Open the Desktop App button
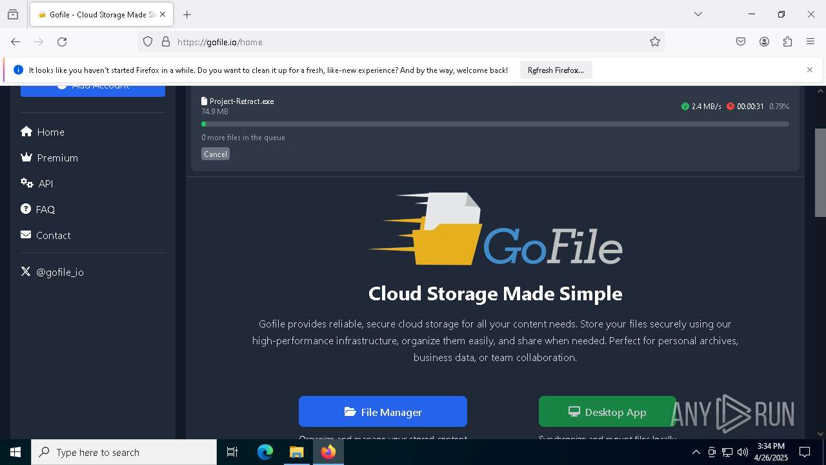The width and height of the screenshot is (826, 465). pyautogui.click(x=607, y=411)
